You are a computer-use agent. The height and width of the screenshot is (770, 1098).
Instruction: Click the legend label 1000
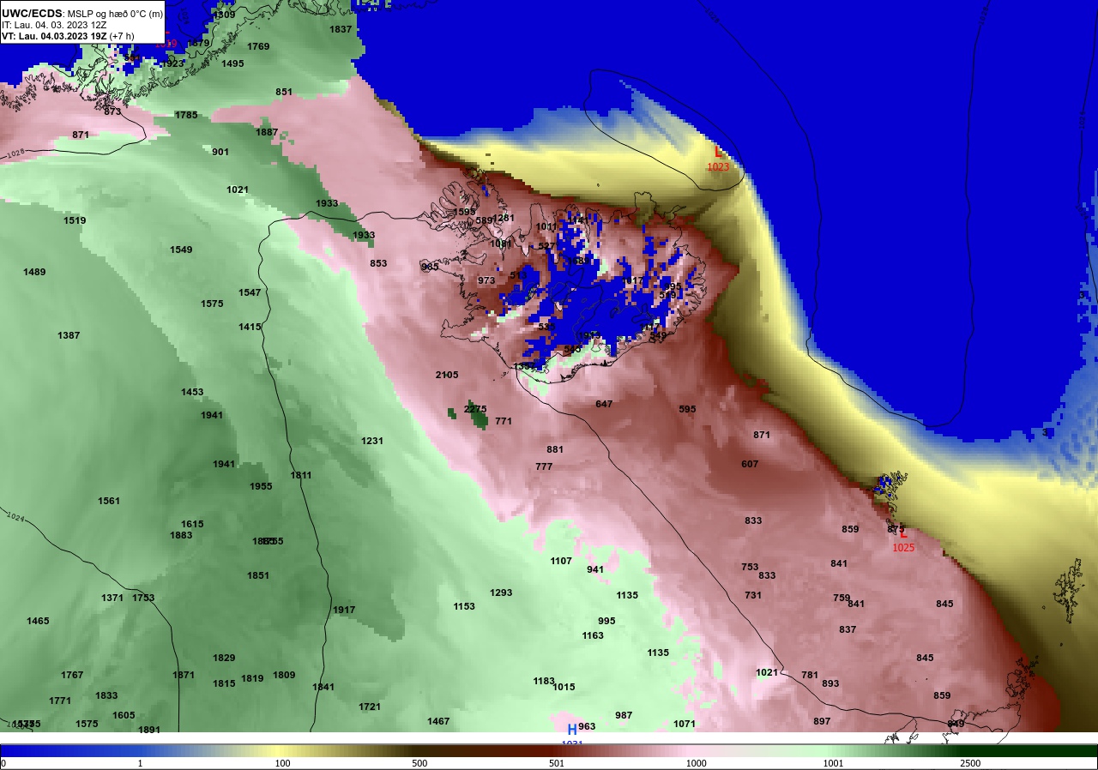pos(696,763)
